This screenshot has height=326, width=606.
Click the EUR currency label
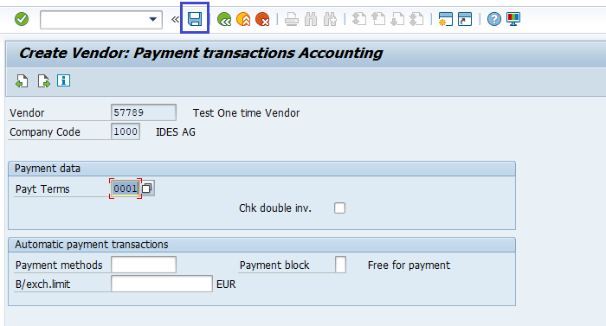(226, 284)
